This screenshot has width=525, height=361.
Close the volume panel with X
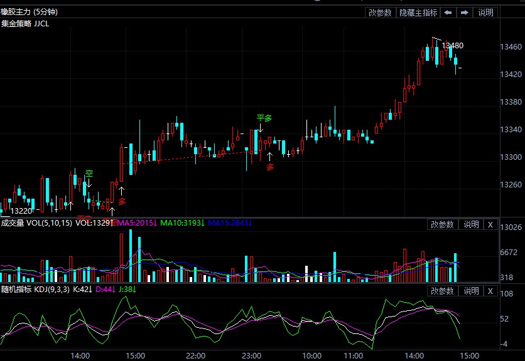(490, 224)
